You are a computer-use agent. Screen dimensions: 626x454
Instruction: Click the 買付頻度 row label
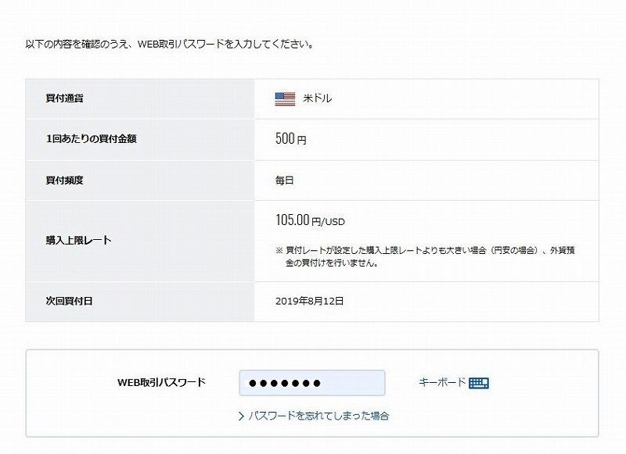[65, 181]
